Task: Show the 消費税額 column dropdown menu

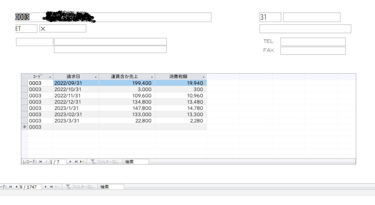Action: (204, 77)
